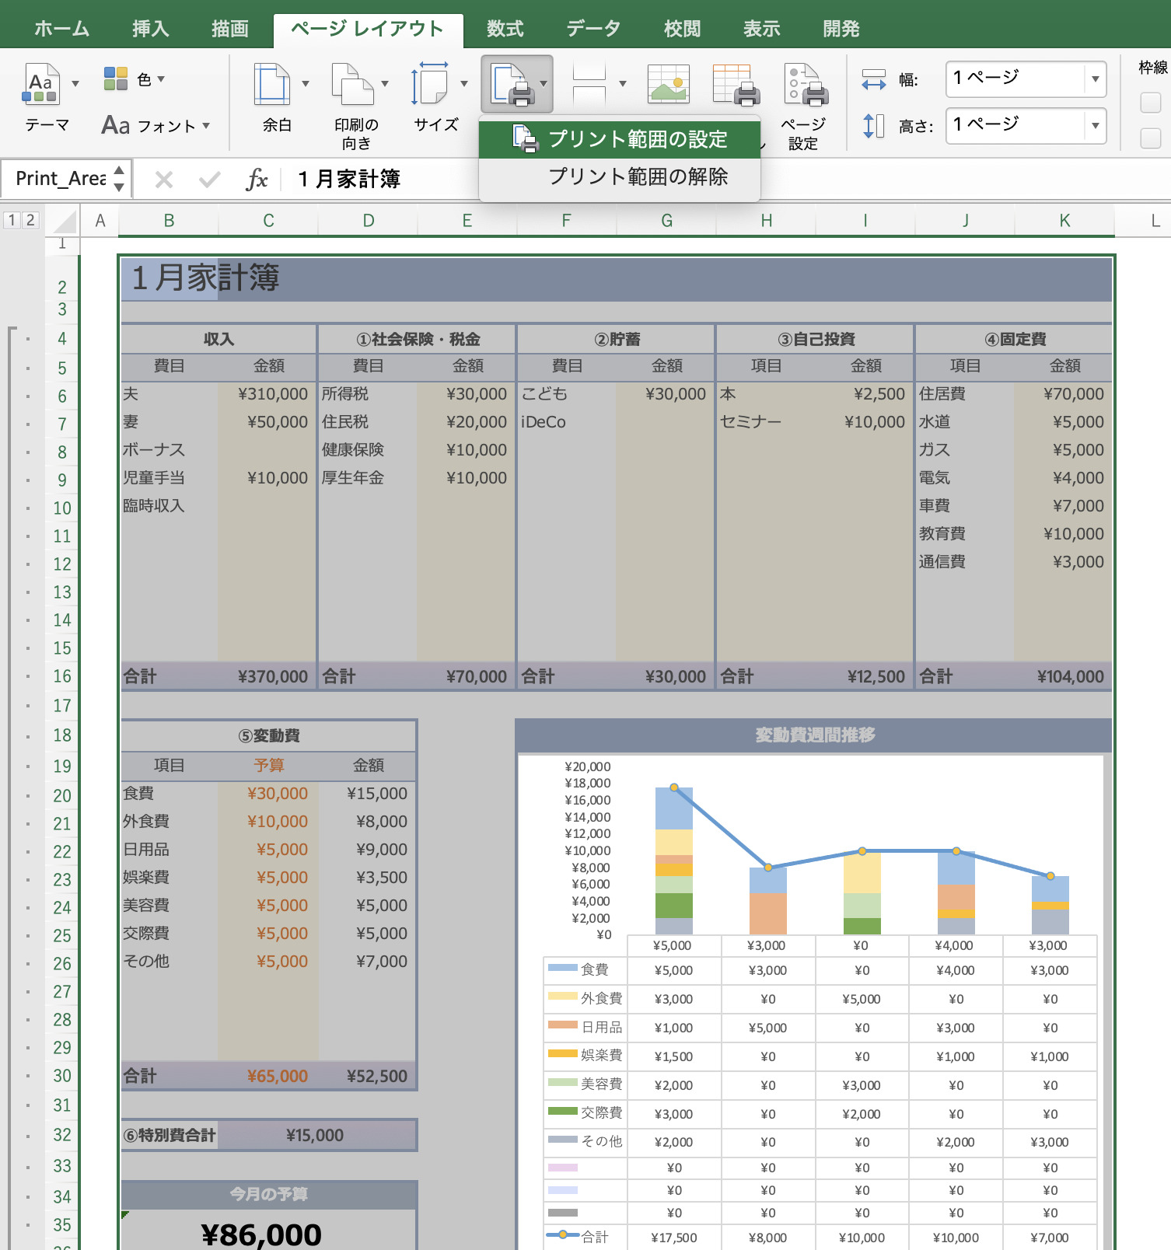Click the 余白 margins icon

tap(272, 84)
